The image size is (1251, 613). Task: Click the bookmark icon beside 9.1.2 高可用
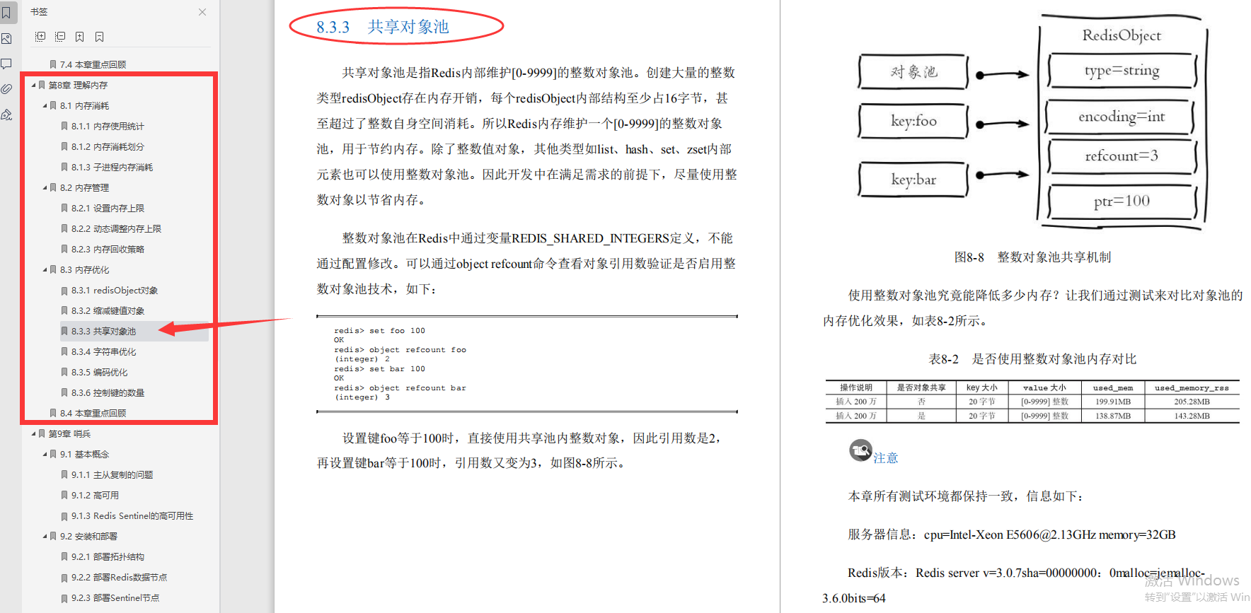click(64, 495)
